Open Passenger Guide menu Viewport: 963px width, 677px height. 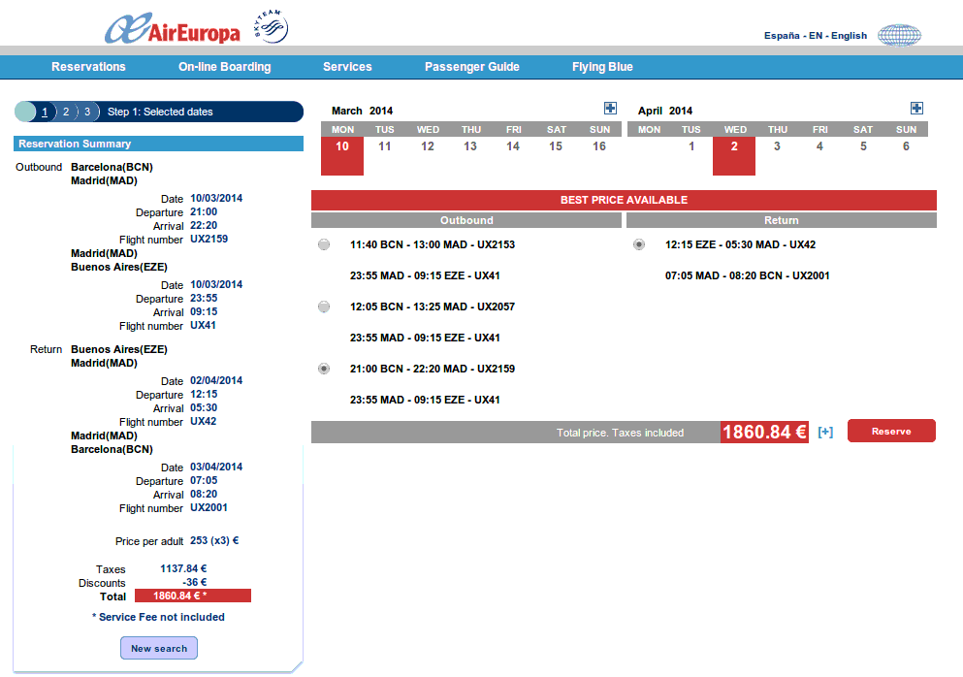coord(471,66)
